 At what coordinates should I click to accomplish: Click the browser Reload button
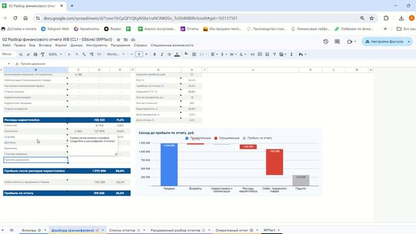click(x=15, y=18)
